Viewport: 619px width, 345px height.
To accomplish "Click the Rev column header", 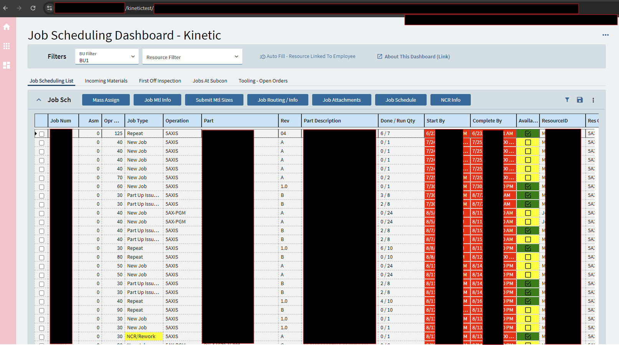I will [x=290, y=121].
